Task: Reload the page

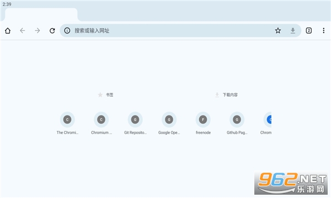Action: (x=52, y=31)
